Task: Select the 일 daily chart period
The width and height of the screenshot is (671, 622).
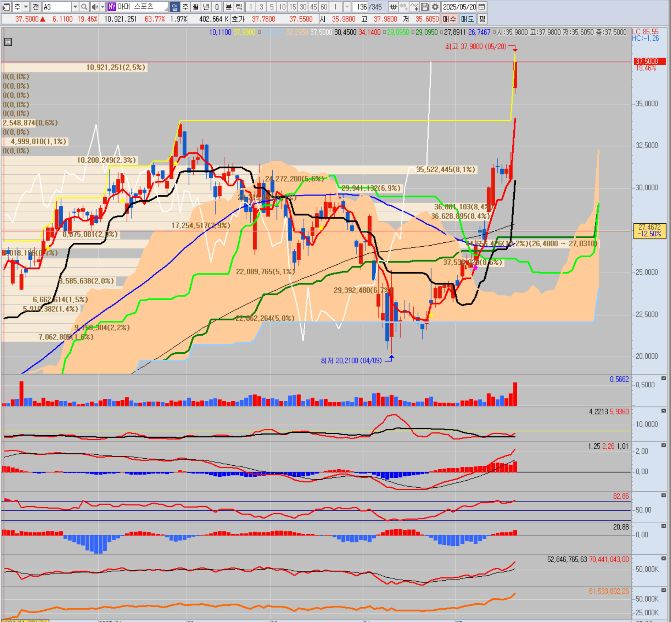Action: point(175,7)
